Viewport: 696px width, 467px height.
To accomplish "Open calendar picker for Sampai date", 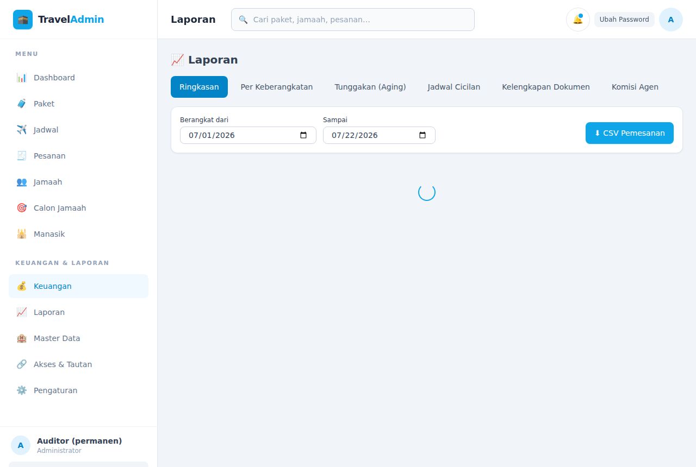I will tap(422, 135).
